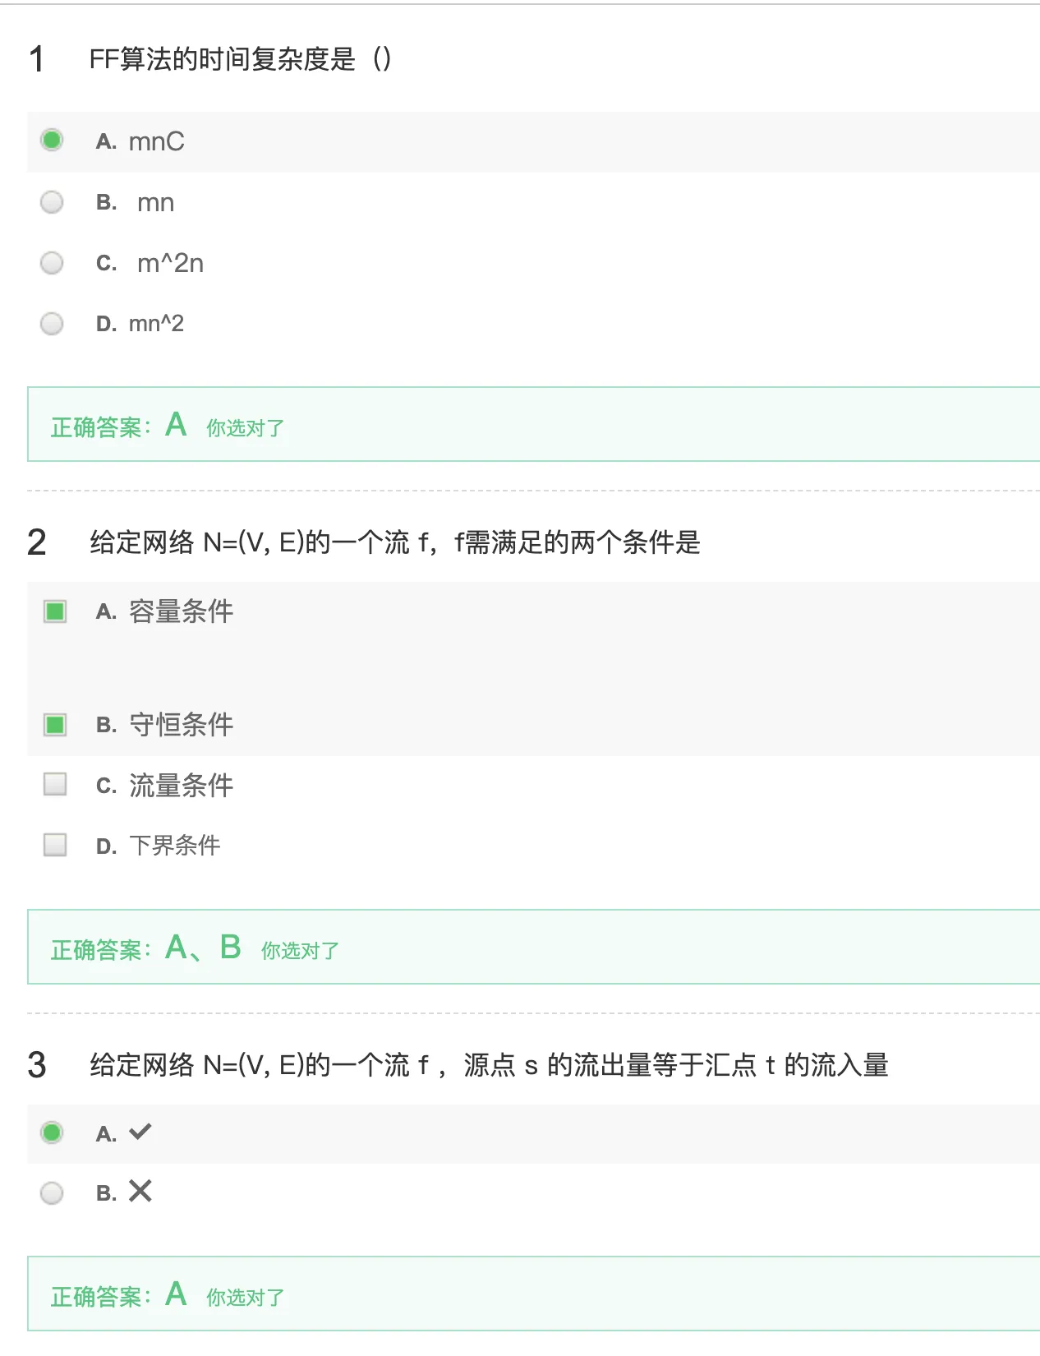1040x1356 pixels.
Task: Click 你选对了 text under question 2
Action: point(300,951)
